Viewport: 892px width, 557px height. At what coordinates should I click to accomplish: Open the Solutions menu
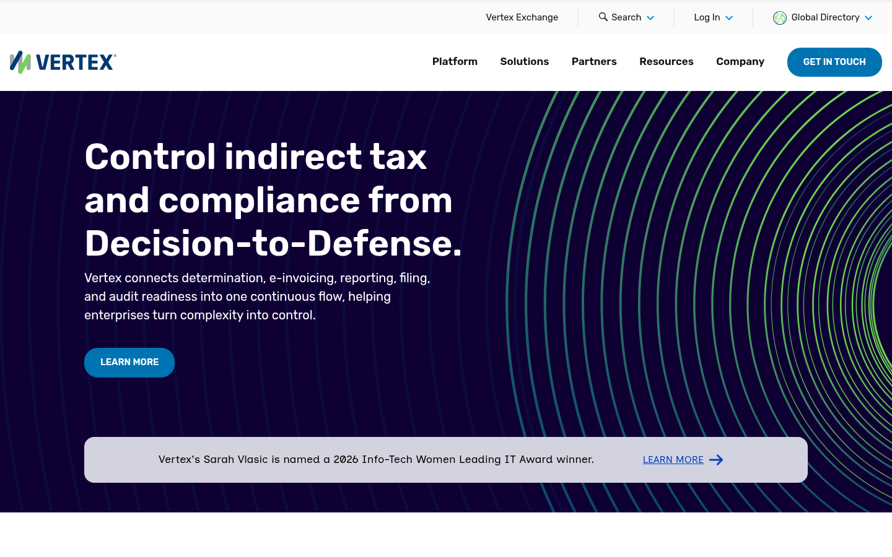tap(525, 61)
